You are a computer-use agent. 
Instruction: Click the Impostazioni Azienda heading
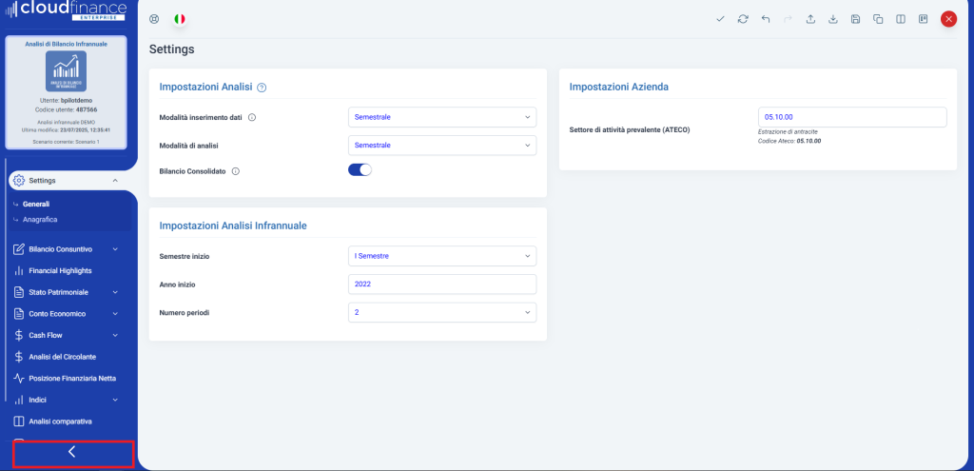pyautogui.click(x=618, y=87)
